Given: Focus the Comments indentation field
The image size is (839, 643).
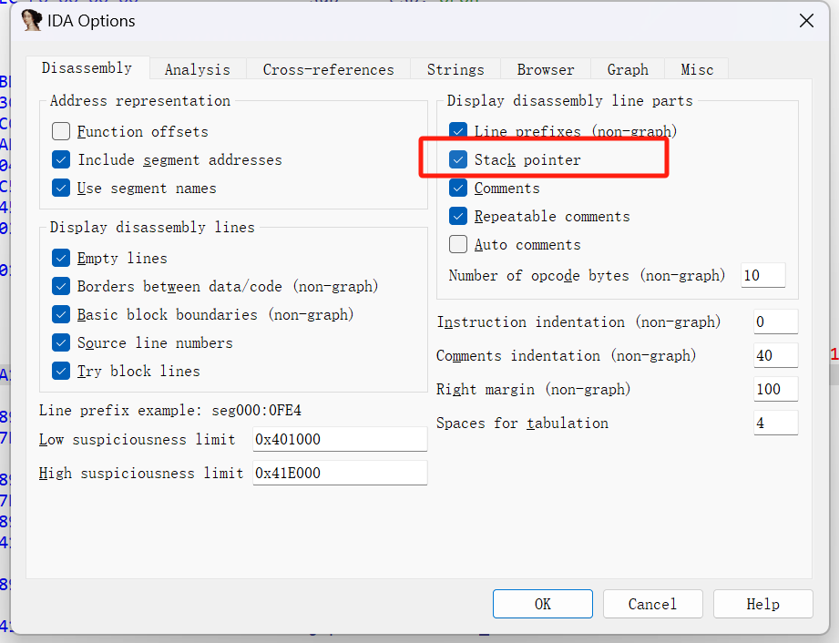Looking at the screenshot, I should click(775, 355).
